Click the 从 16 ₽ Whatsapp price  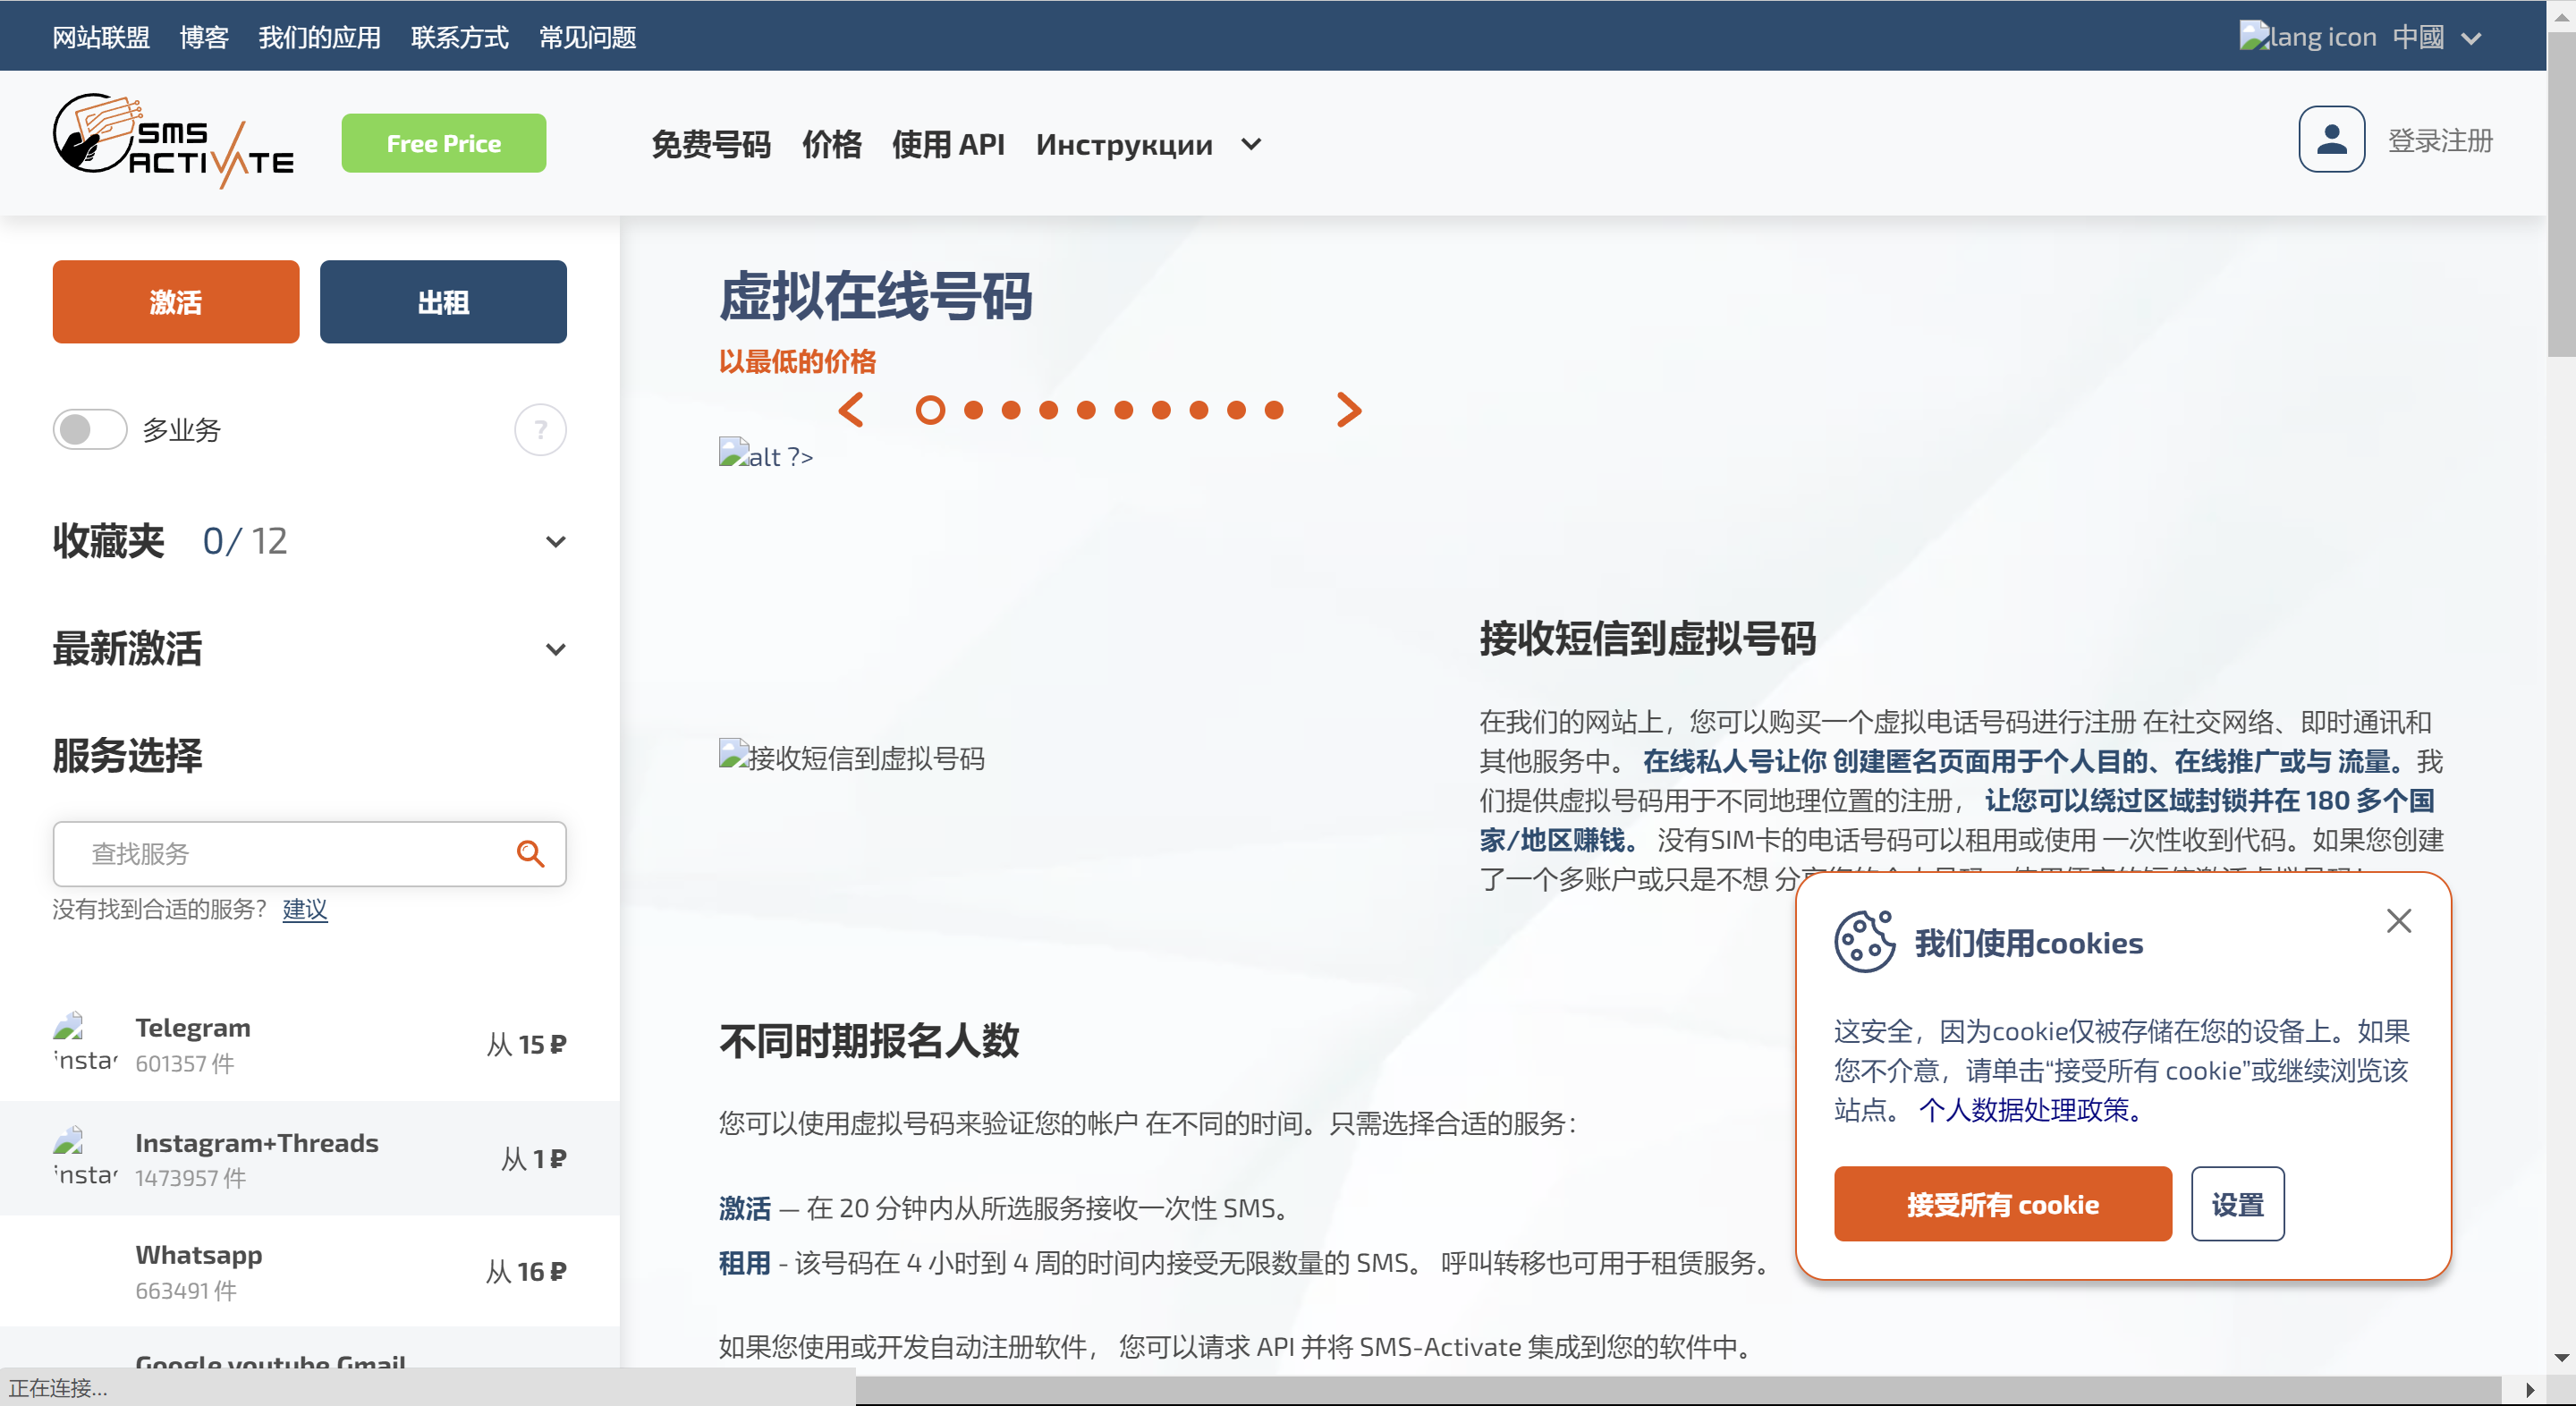point(526,1271)
